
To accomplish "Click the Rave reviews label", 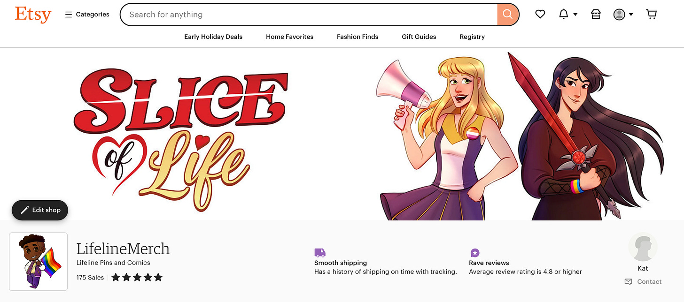I will point(489,263).
